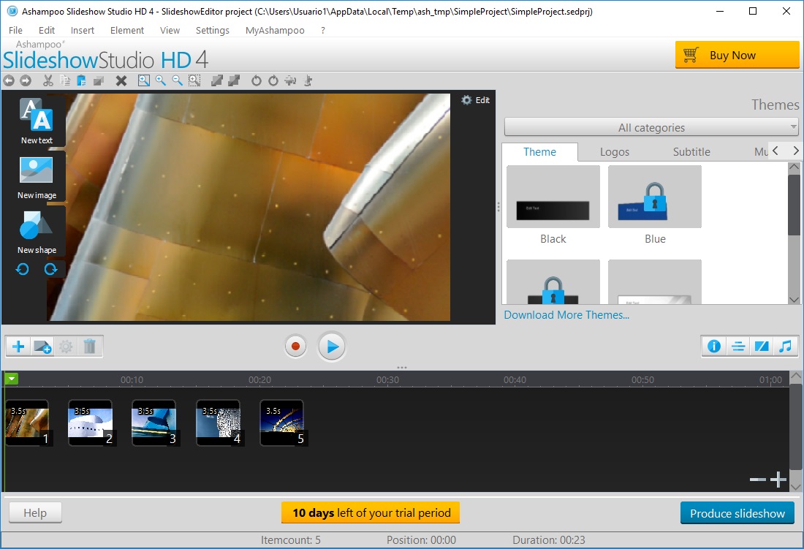
Task: Open the music track panel icon
Action: tap(785, 346)
